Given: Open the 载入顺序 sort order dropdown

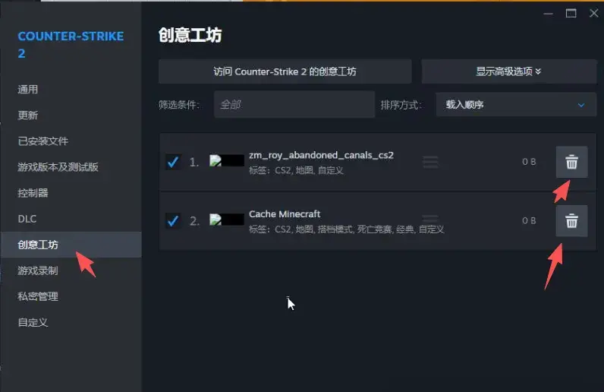Looking at the screenshot, I should (x=516, y=105).
